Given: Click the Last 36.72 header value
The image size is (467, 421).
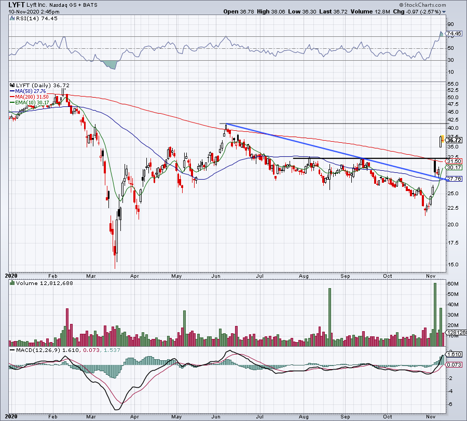Looking at the screenshot, I should [x=333, y=11].
